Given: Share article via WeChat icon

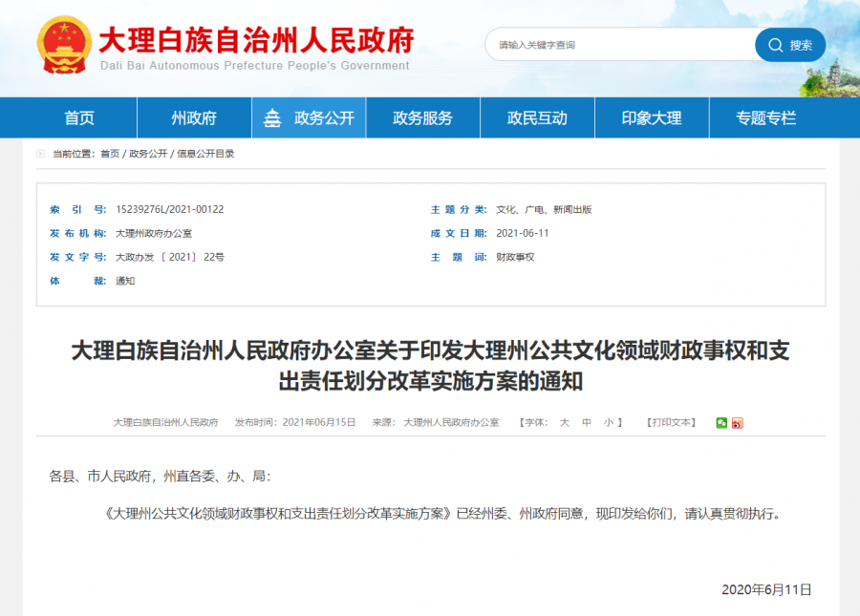Looking at the screenshot, I should point(722,422).
